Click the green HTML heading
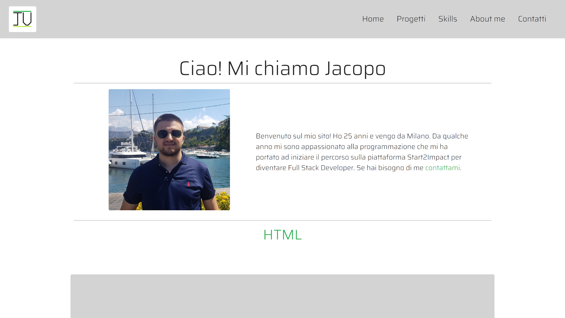Image resolution: width=565 pixels, height=318 pixels. [x=282, y=235]
